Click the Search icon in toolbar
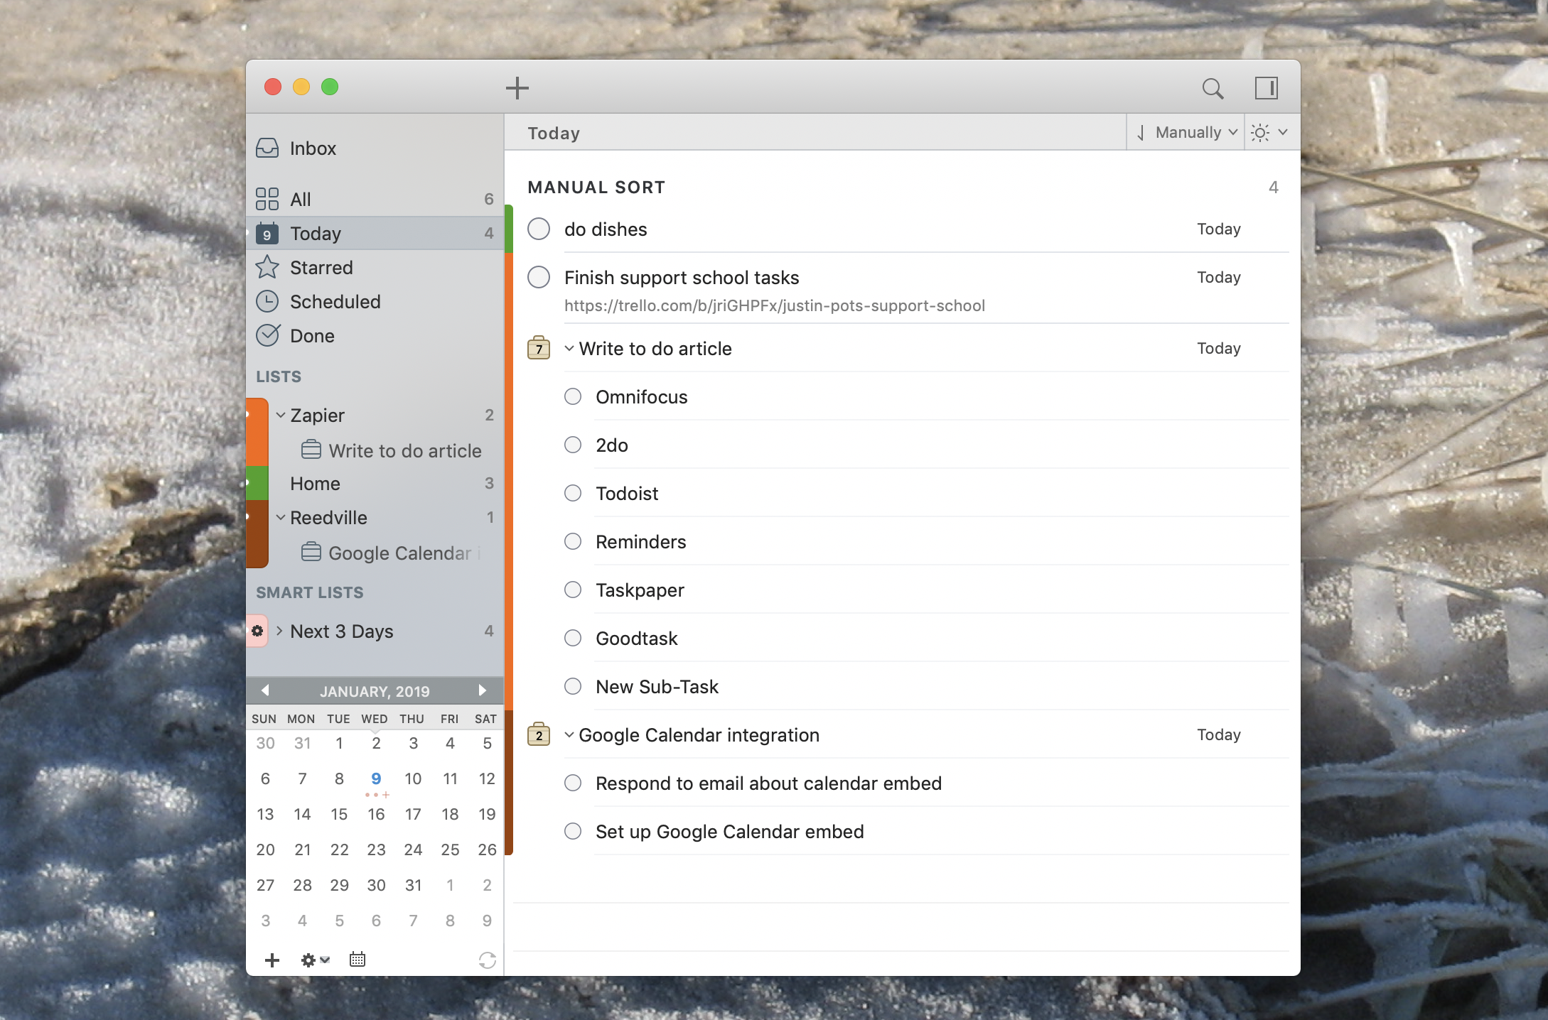Viewport: 1548px width, 1020px height. (1211, 87)
